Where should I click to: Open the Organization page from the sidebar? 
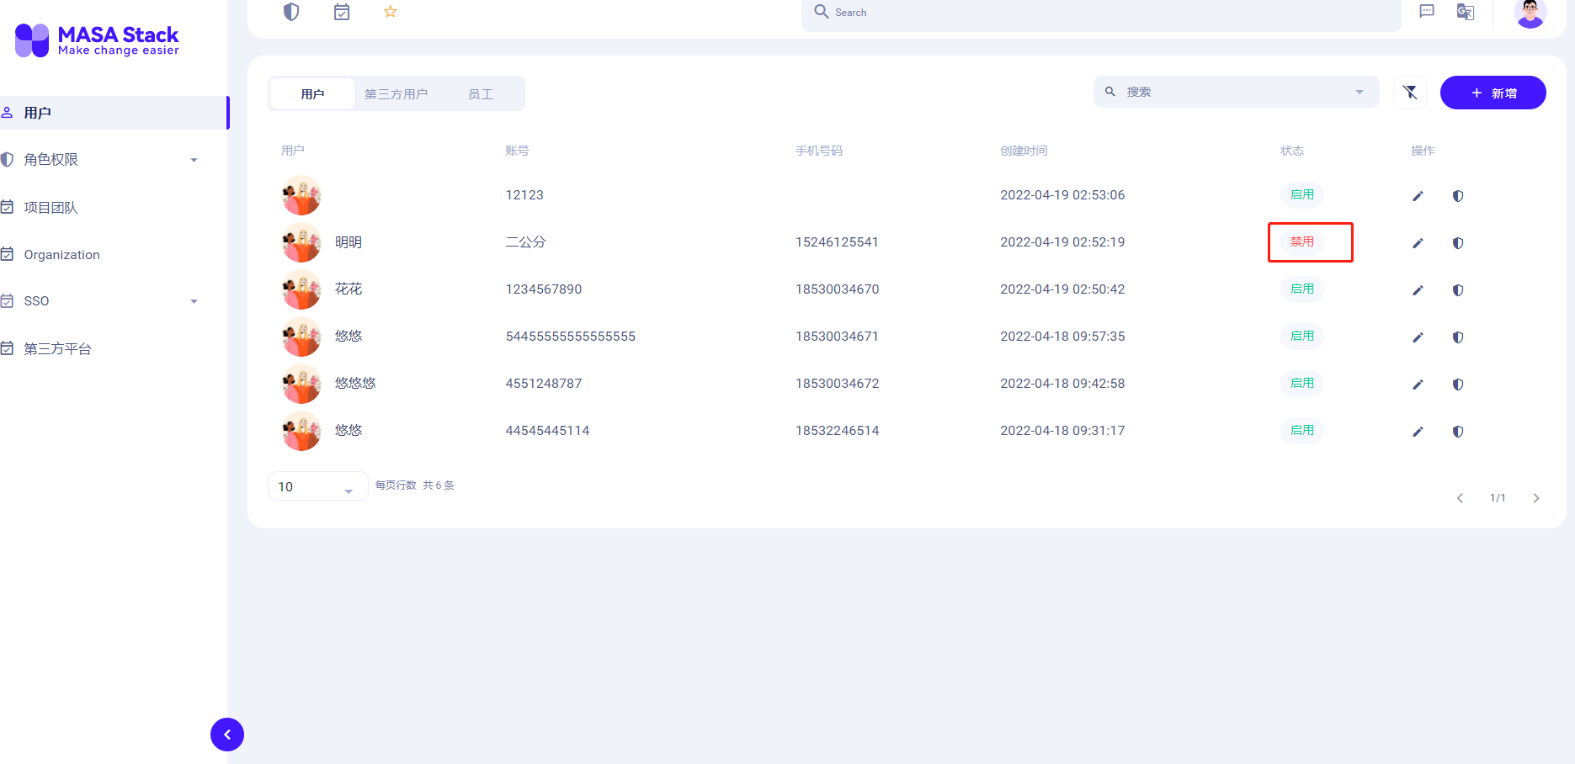point(61,254)
